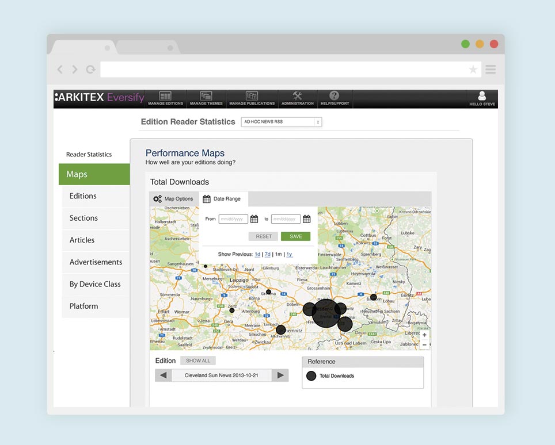Go to the previous edition
555x445 pixels.
[x=163, y=375]
